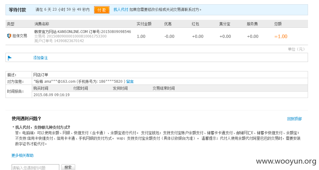Click merchant order number 14390823670142
The width and height of the screenshot is (319, 170).
[69, 41]
